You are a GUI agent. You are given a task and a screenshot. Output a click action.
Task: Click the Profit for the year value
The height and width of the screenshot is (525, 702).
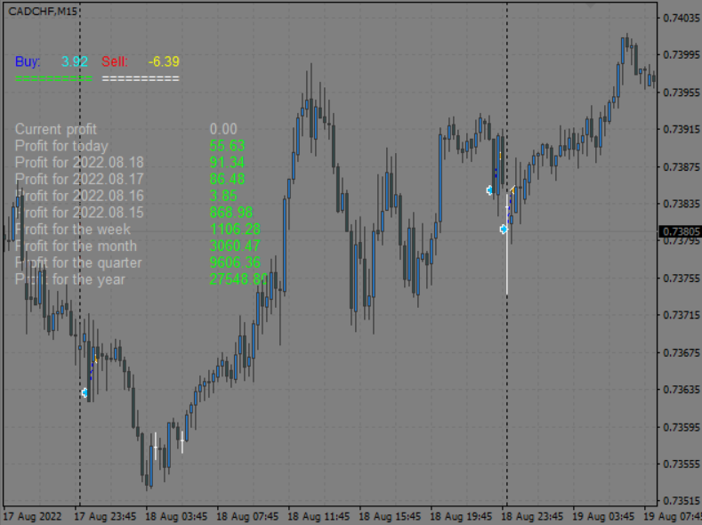click(238, 279)
